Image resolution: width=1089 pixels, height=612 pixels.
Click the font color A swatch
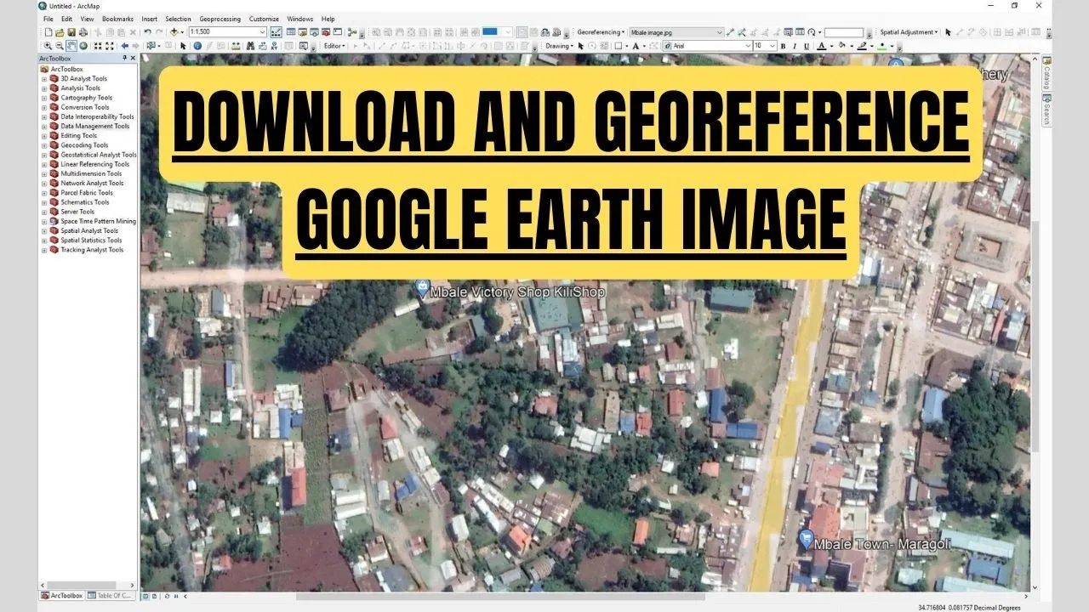tap(821, 45)
